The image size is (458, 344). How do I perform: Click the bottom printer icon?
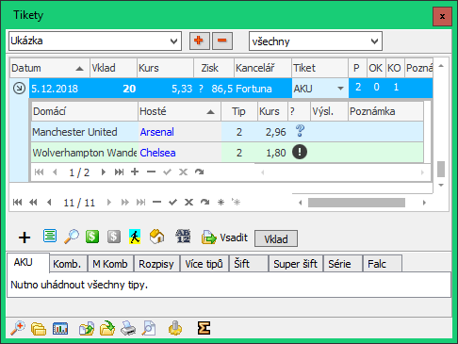click(x=128, y=328)
